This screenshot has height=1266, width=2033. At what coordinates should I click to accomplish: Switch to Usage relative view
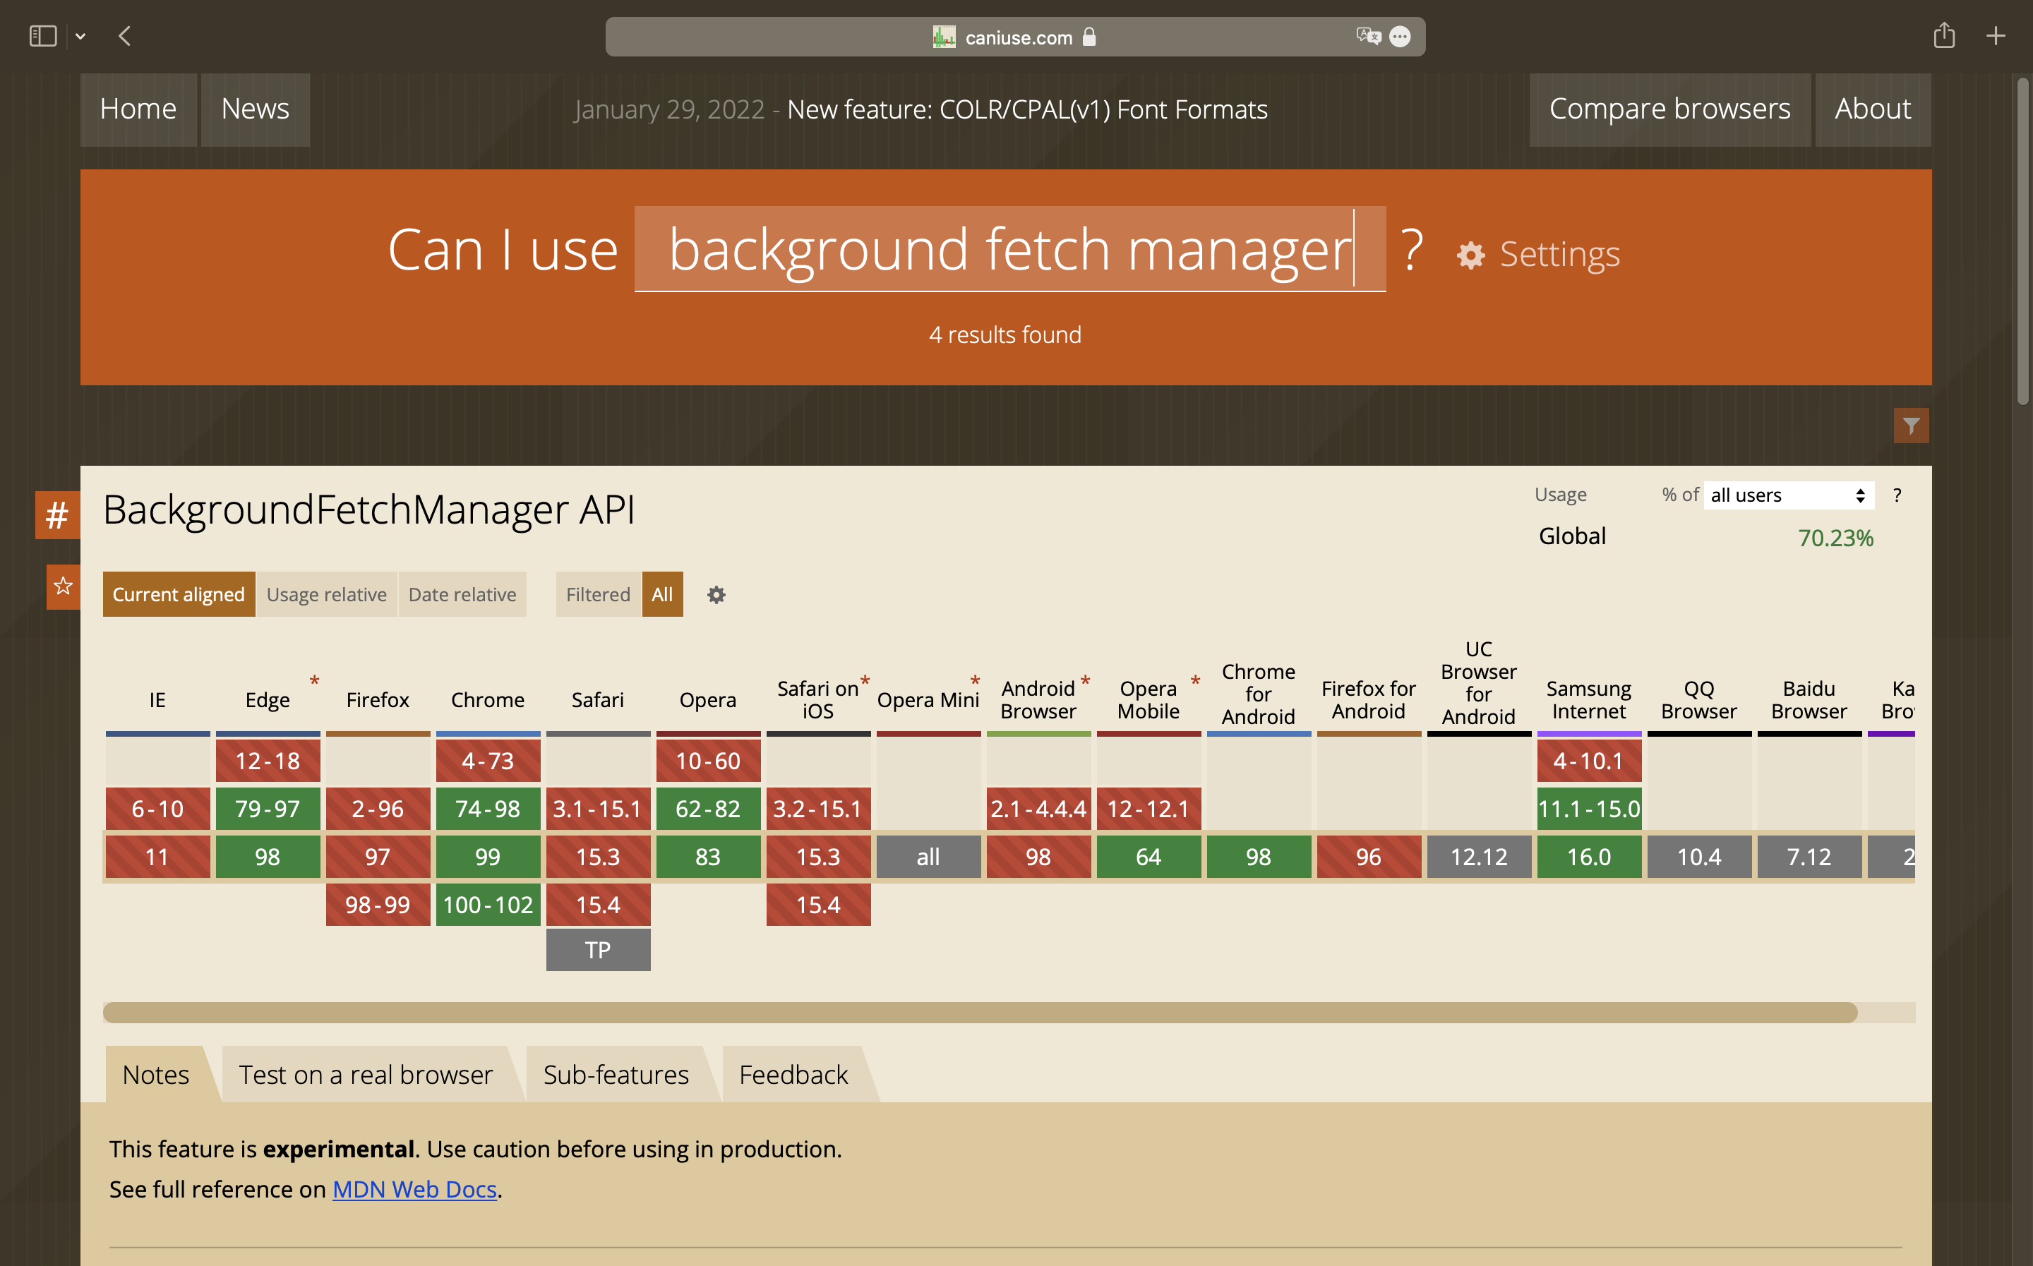coord(327,594)
